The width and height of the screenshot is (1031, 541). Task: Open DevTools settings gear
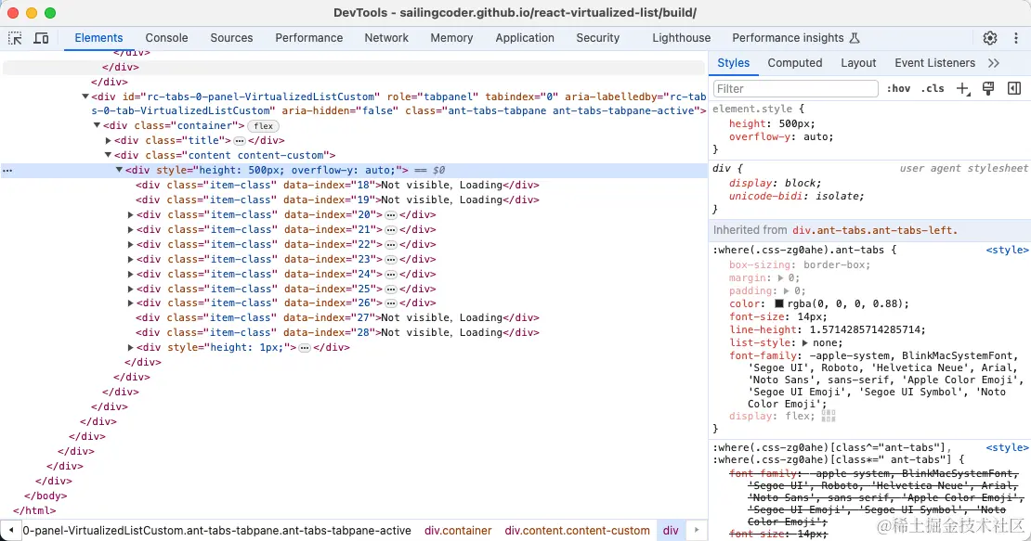(990, 38)
